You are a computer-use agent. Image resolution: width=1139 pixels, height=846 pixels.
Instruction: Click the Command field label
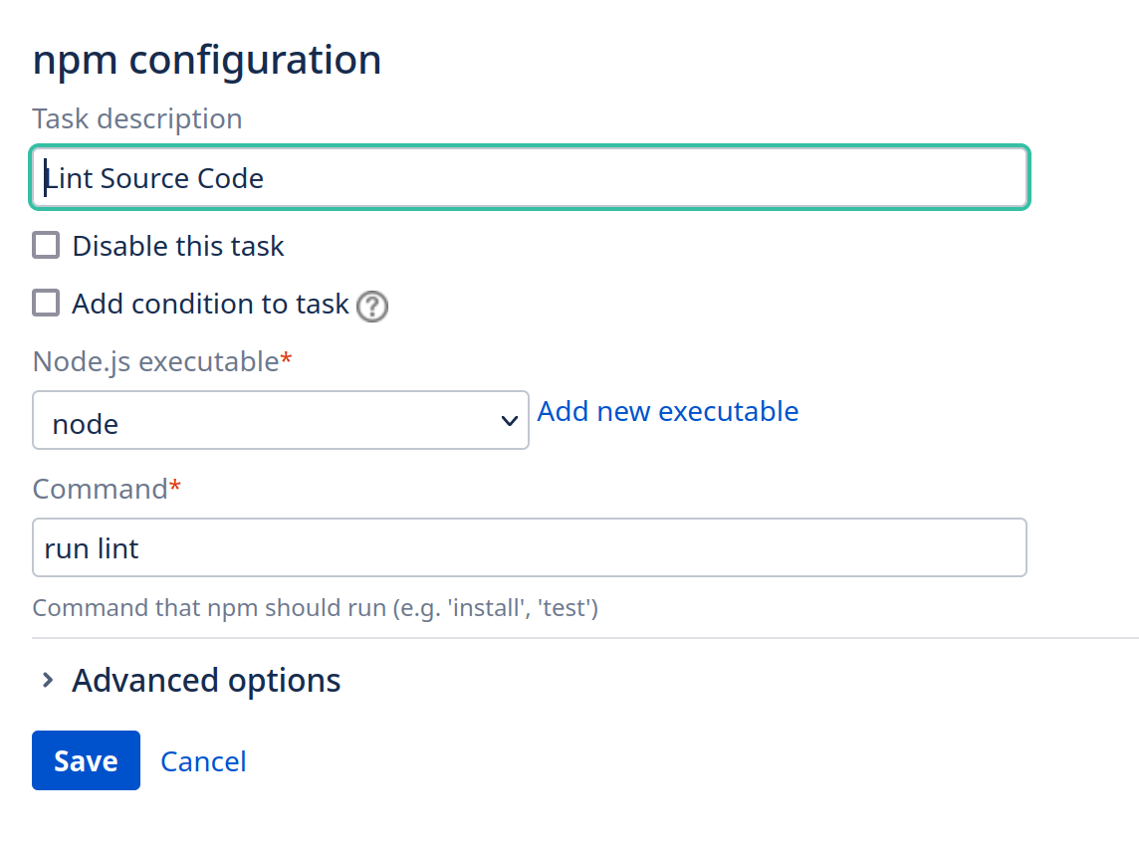pos(100,489)
